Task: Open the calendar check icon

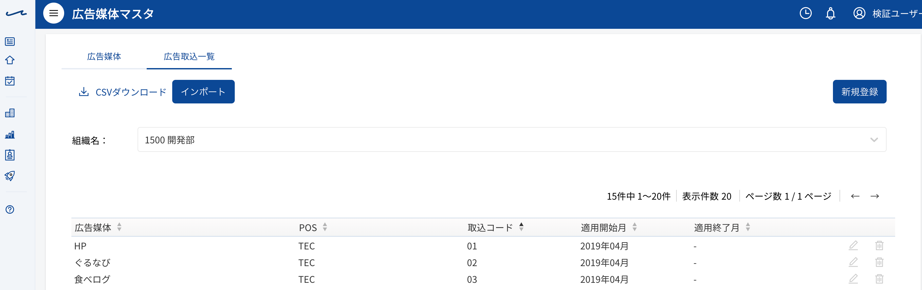Action: pyautogui.click(x=10, y=81)
